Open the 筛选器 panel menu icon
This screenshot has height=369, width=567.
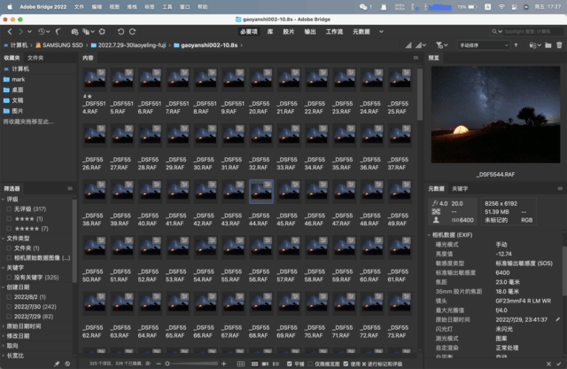coord(70,189)
